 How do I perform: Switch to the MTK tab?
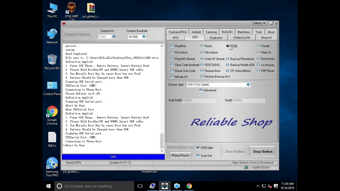point(176,38)
